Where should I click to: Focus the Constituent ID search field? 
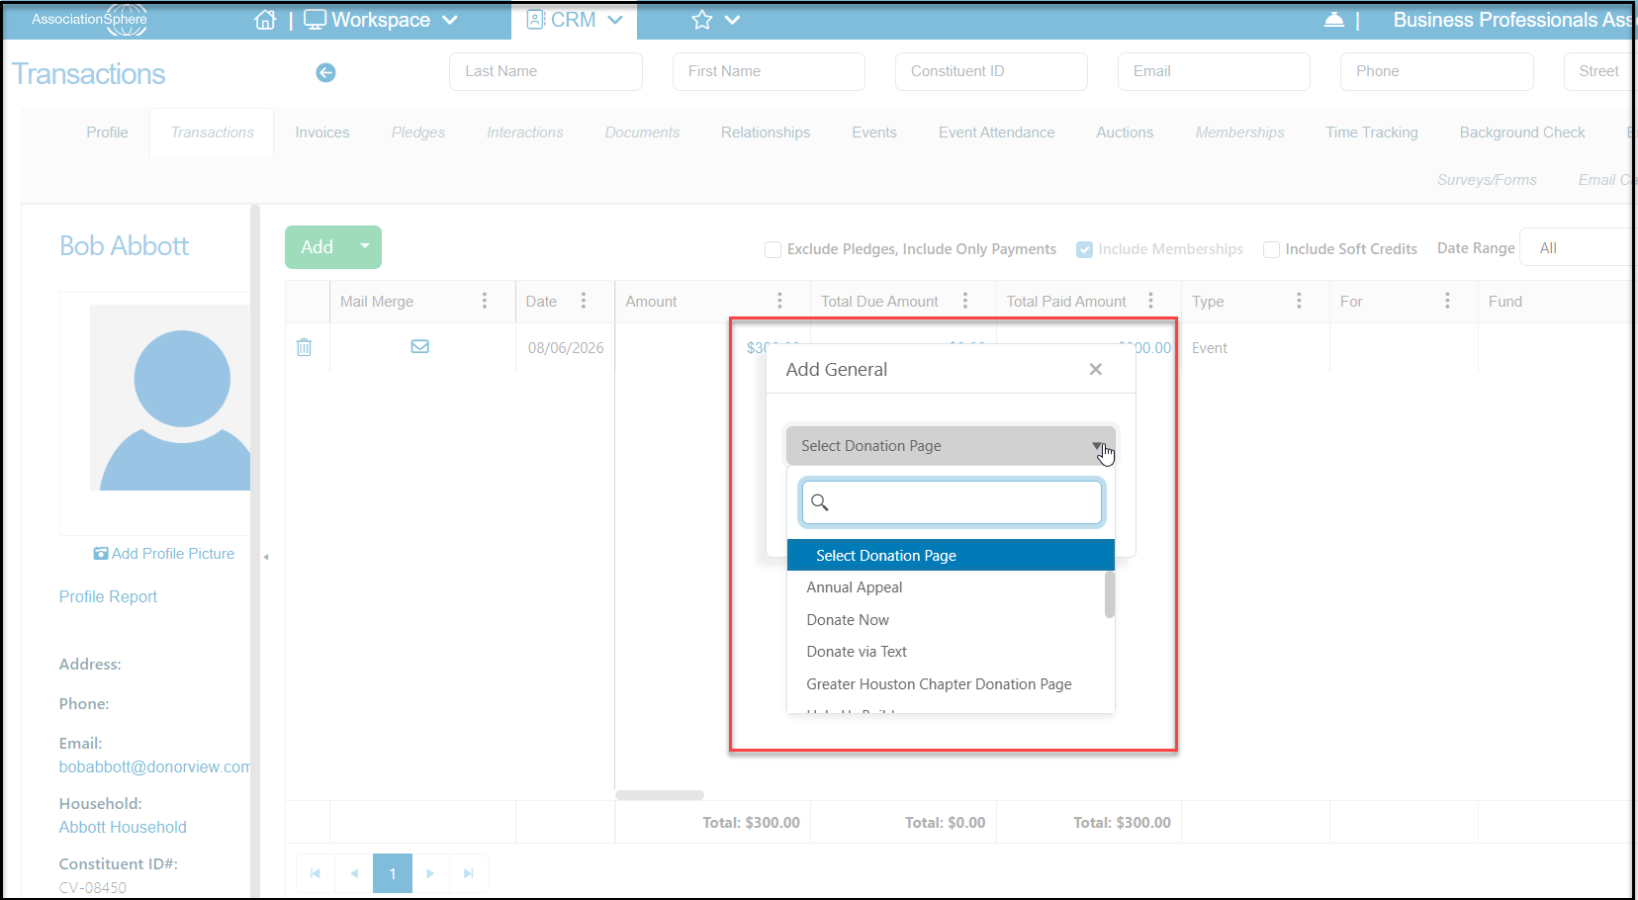coord(991,71)
